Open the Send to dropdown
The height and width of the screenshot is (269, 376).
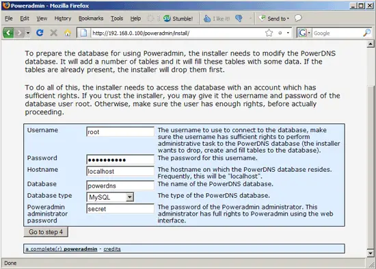(x=274, y=18)
